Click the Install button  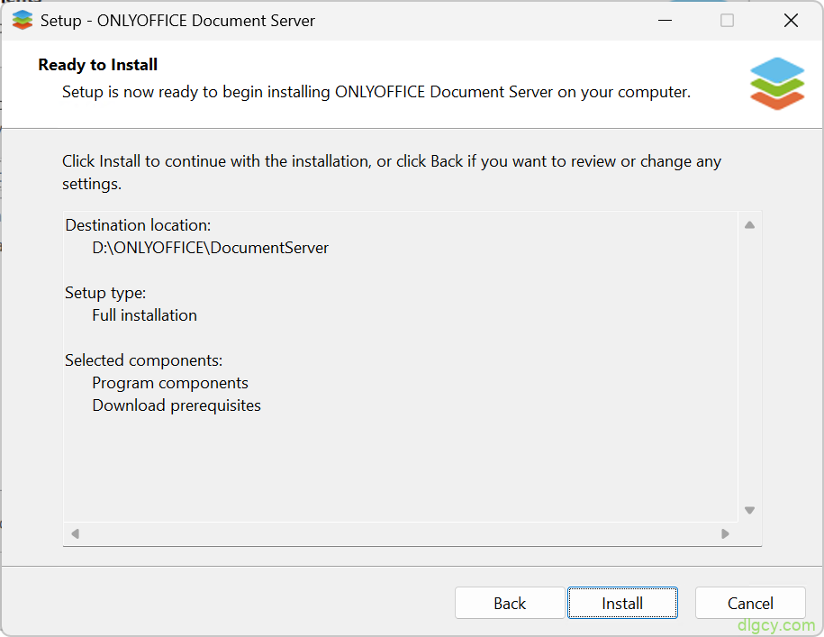[622, 603]
